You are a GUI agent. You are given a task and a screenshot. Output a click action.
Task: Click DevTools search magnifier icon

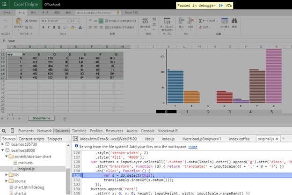(4, 131)
